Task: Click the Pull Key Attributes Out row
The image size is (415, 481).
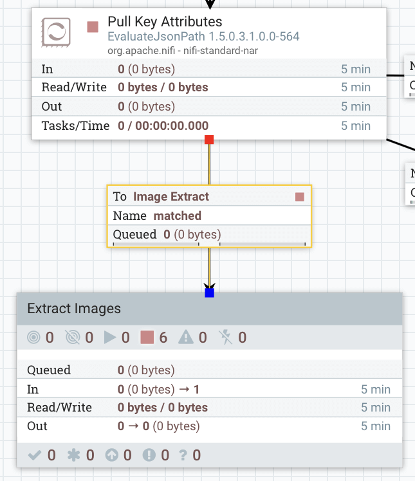Action: [x=208, y=106]
